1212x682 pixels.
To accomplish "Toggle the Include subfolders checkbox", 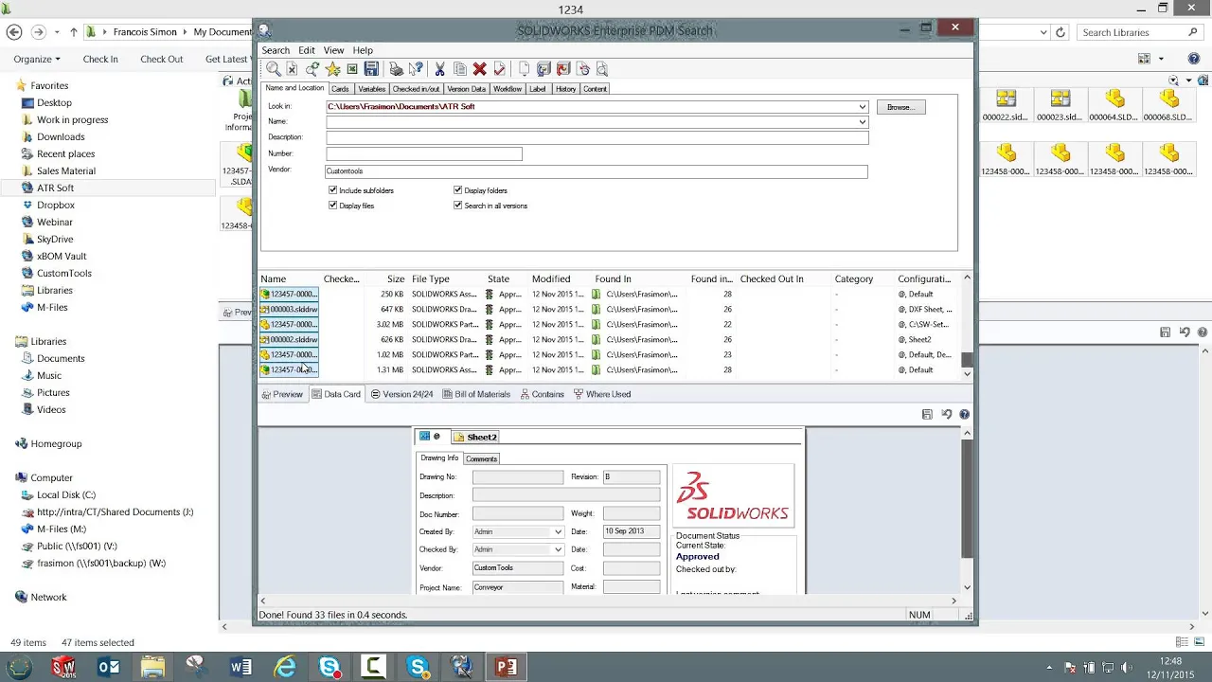I will (x=332, y=190).
